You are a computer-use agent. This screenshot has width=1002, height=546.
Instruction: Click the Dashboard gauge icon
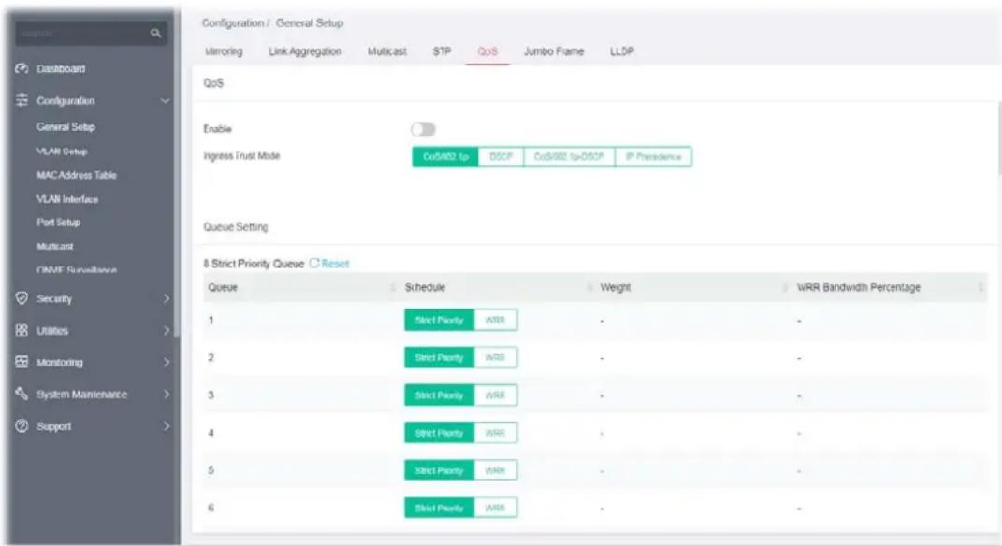(22, 68)
